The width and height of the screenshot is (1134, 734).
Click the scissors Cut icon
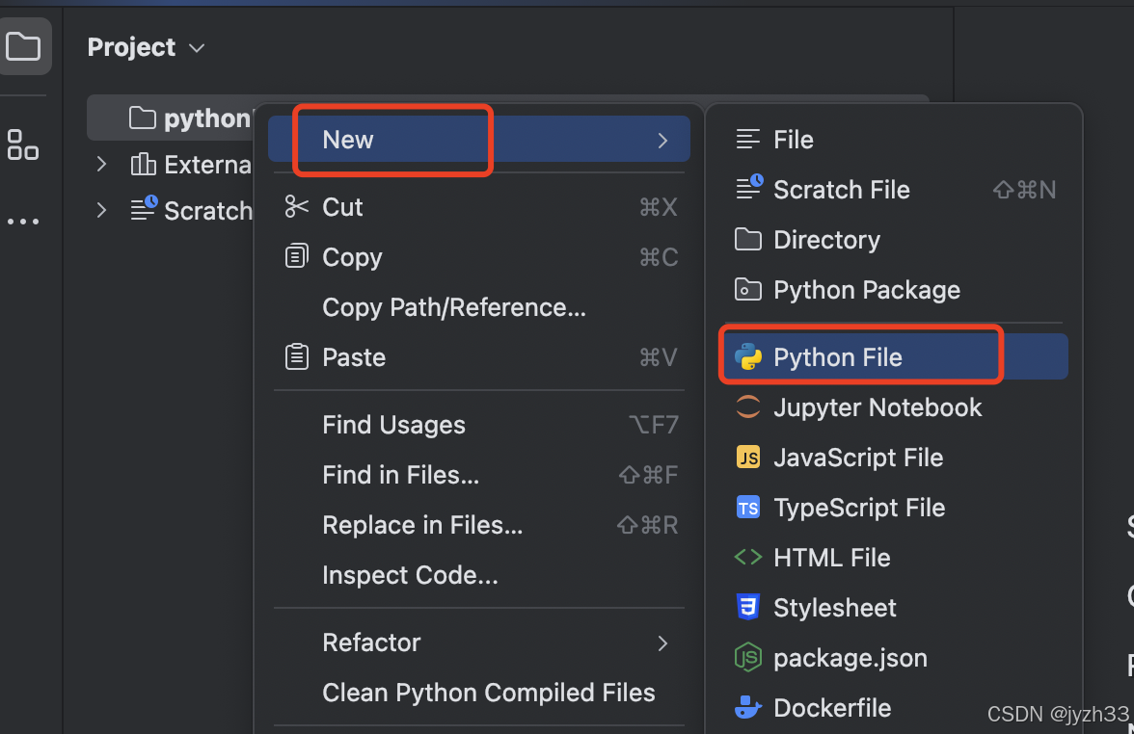point(296,207)
